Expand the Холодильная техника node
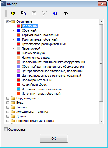This screenshot has width=108, height=148. [x=8, y=112]
